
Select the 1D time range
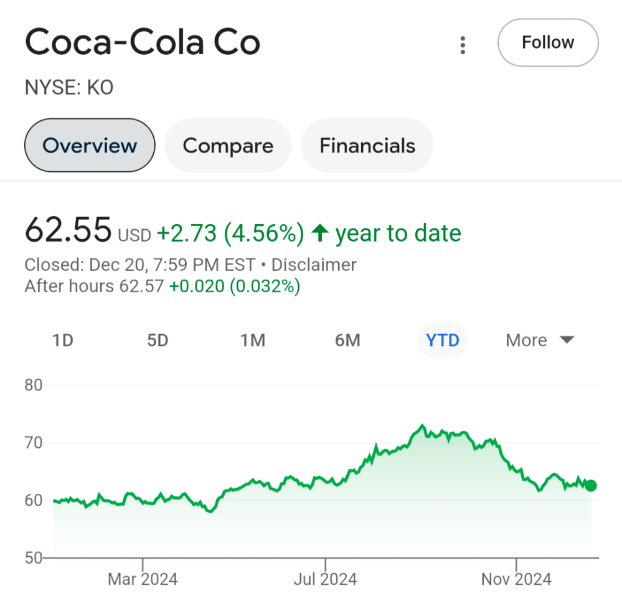pyautogui.click(x=62, y=340)
